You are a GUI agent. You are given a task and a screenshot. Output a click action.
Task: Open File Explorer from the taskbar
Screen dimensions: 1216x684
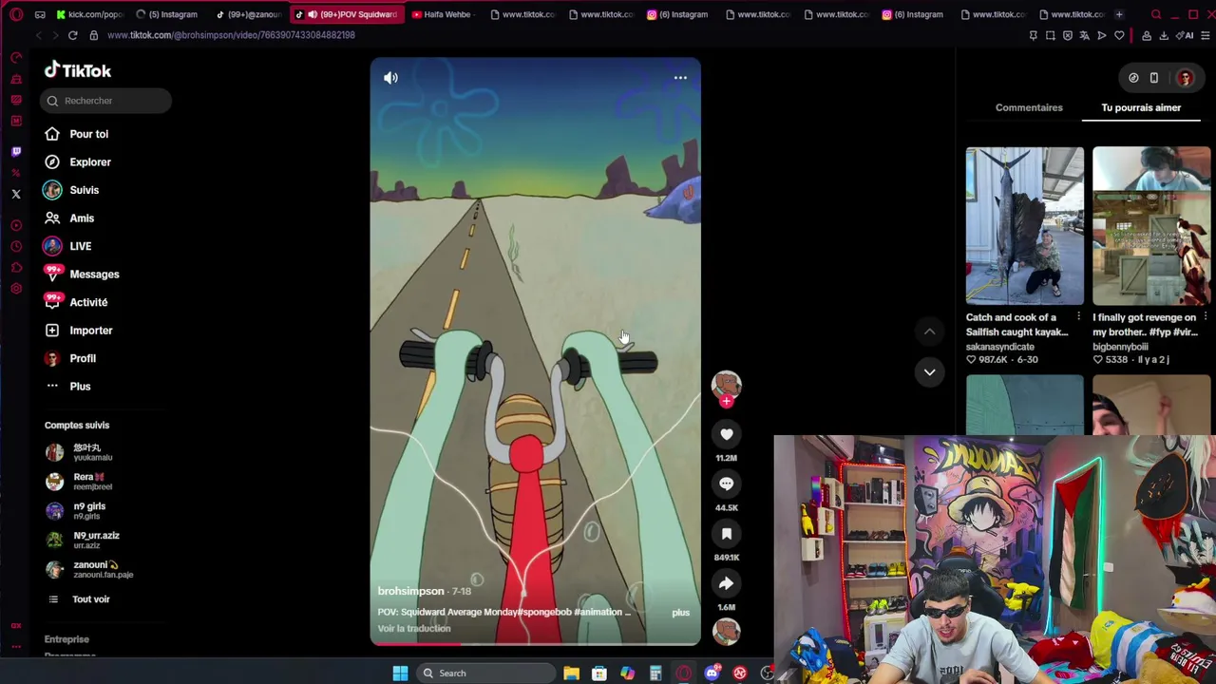pos(571,674)
